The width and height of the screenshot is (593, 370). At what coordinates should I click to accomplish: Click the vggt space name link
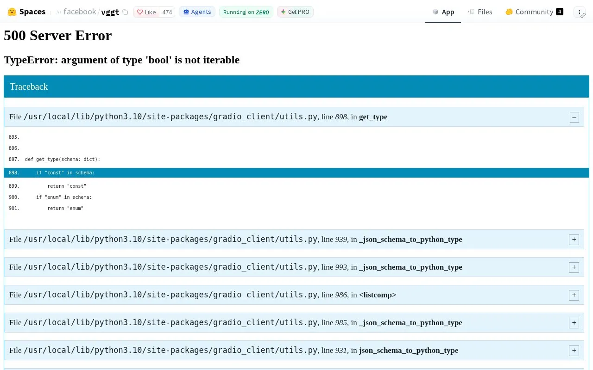pos(110,12)
